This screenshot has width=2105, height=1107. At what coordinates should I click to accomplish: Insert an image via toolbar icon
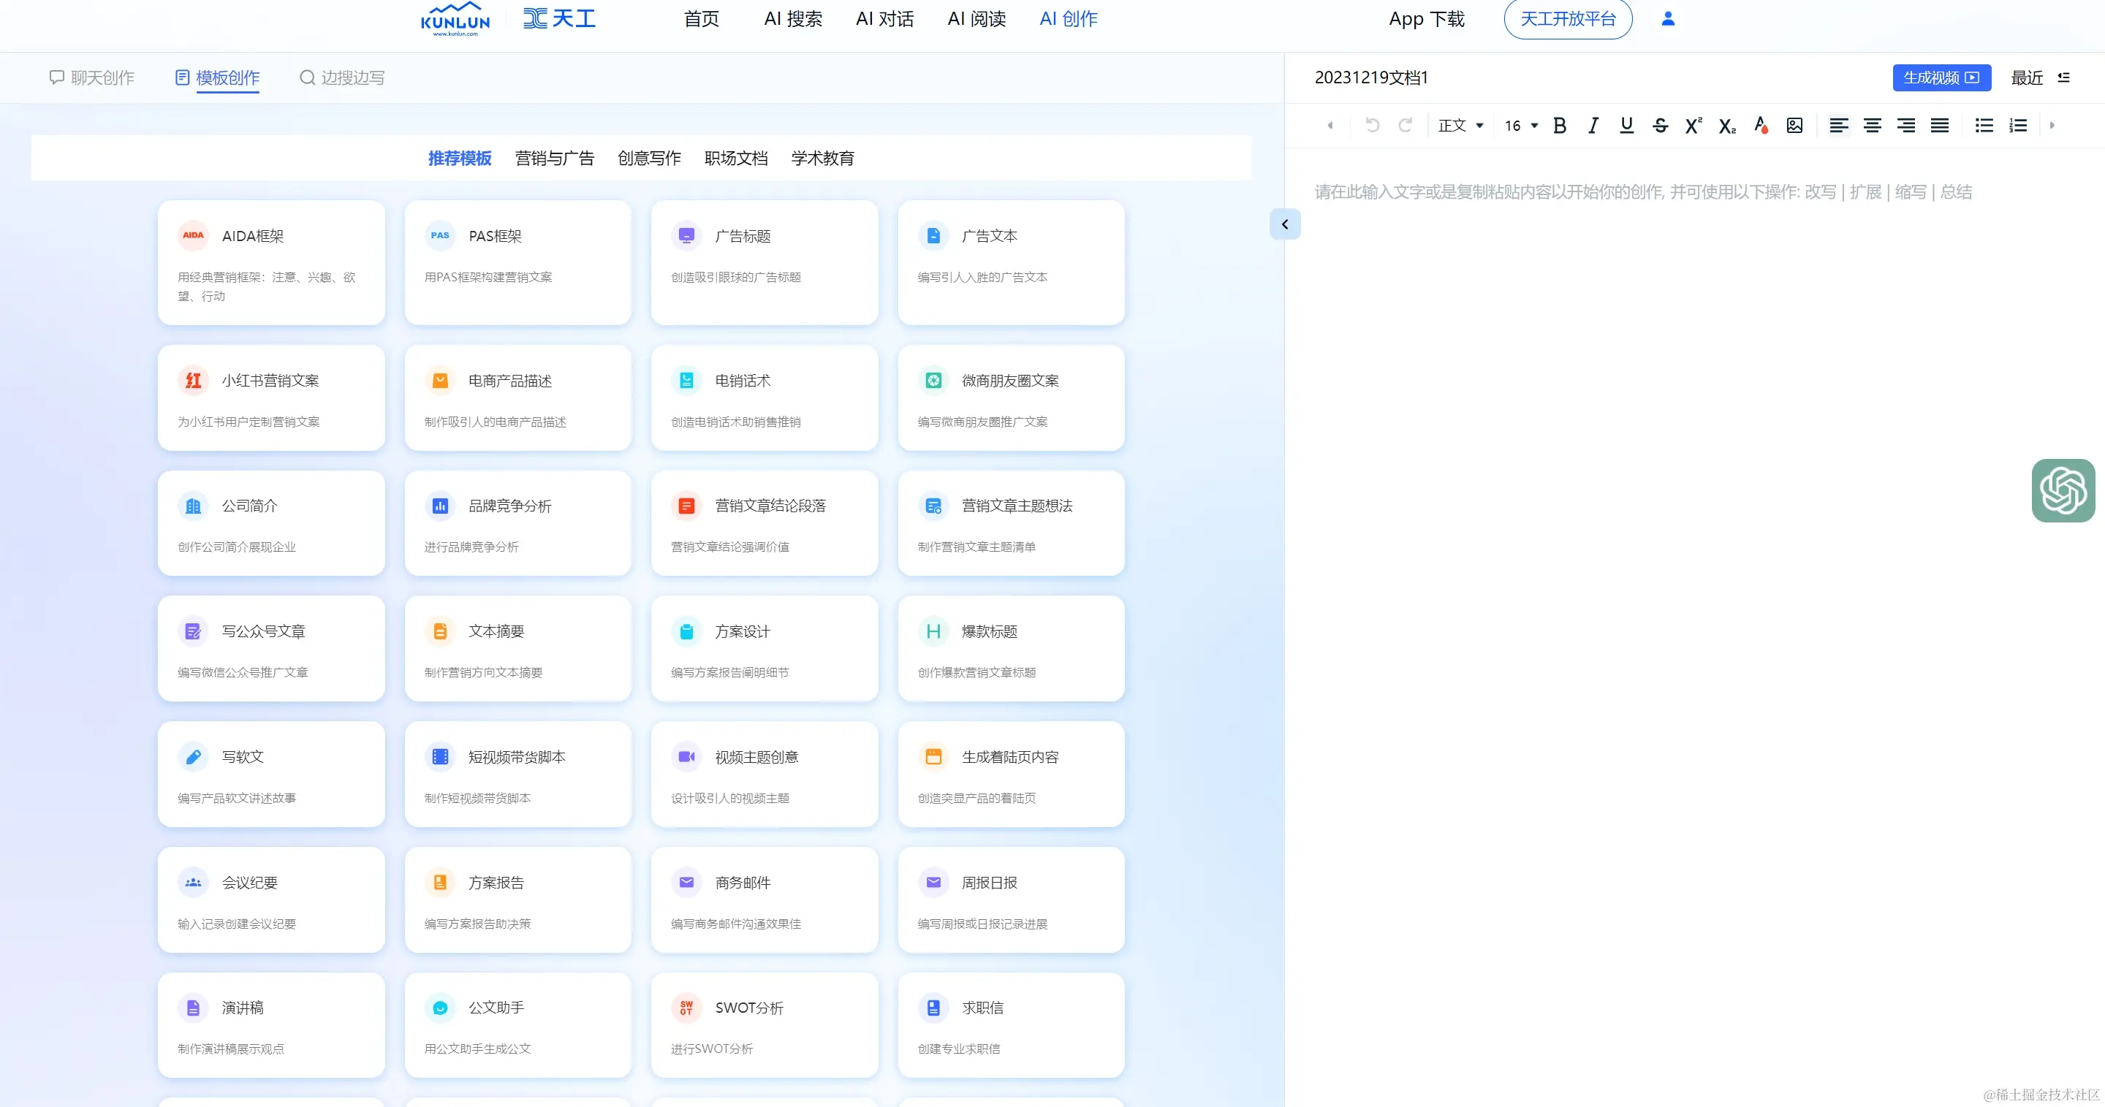tap(1794, 125)
